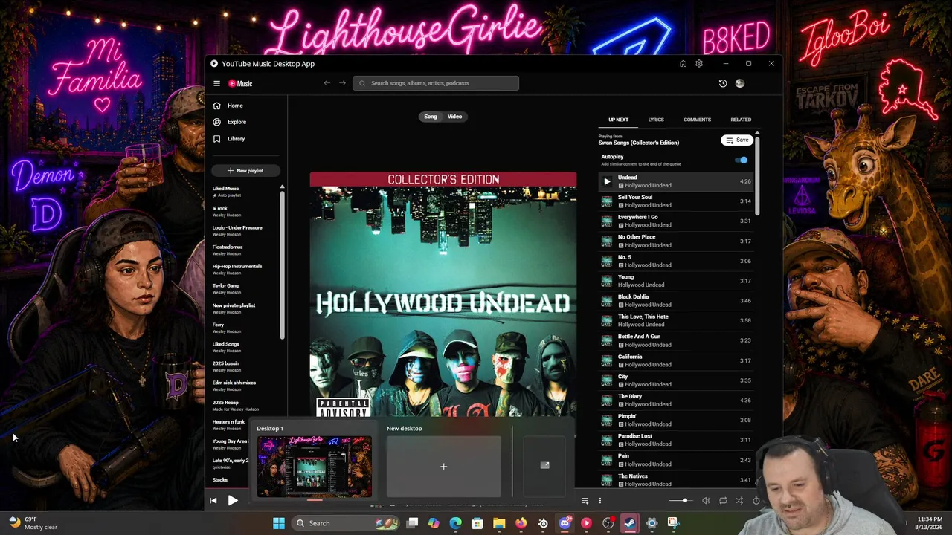This screenshot has height=535, width=952.
Task: Add a New desktop
Action: (443, 467)
